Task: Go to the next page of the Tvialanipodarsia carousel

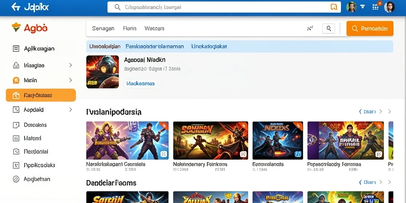Action: tap(389, 111)
